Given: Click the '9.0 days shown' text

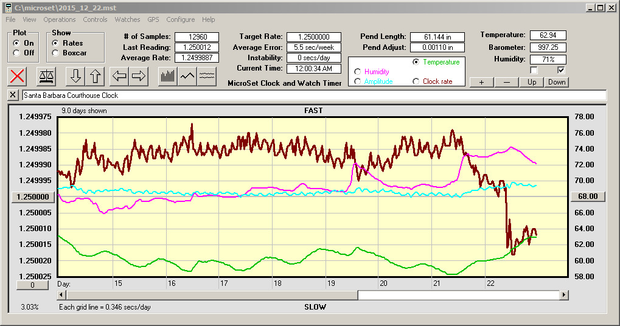Looking at the screenshot, I should click(84, 111).
